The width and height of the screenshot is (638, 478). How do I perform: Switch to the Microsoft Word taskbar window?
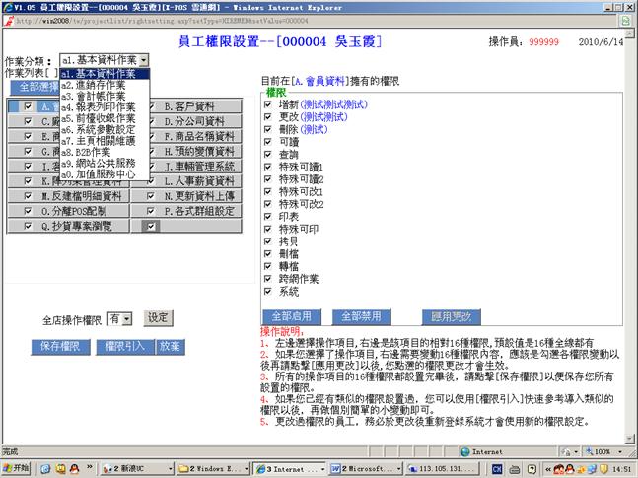coord(364,468)
